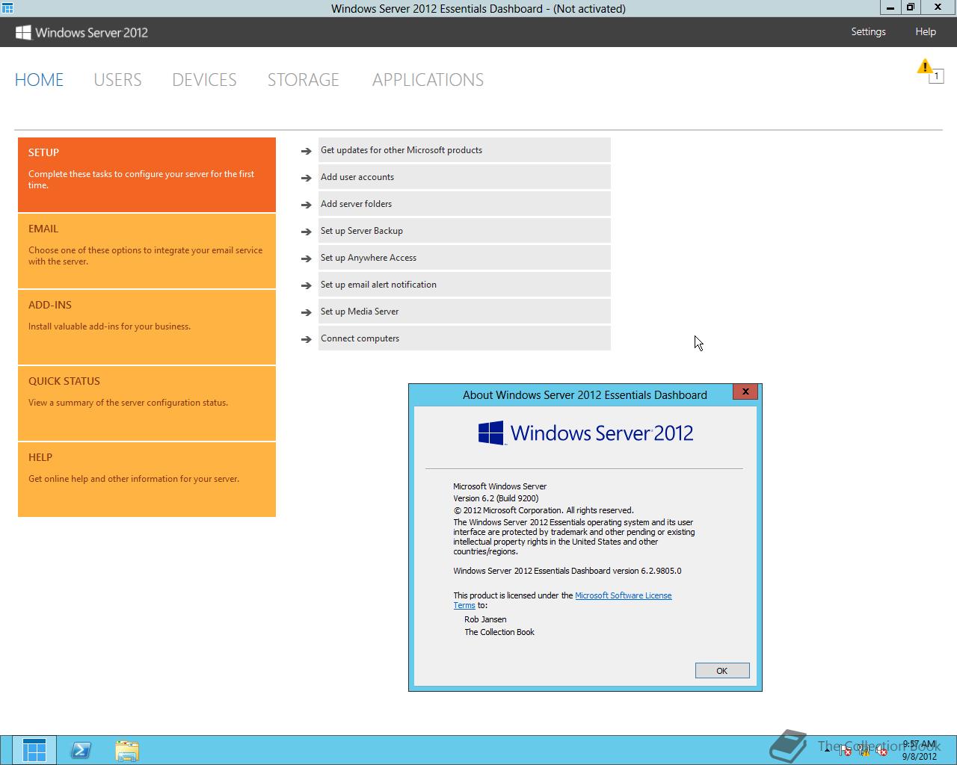The image size is (957, 765).
Task: Click arrow beside Add user accounts
Action: pyautogui.click(x=306, y=178)
